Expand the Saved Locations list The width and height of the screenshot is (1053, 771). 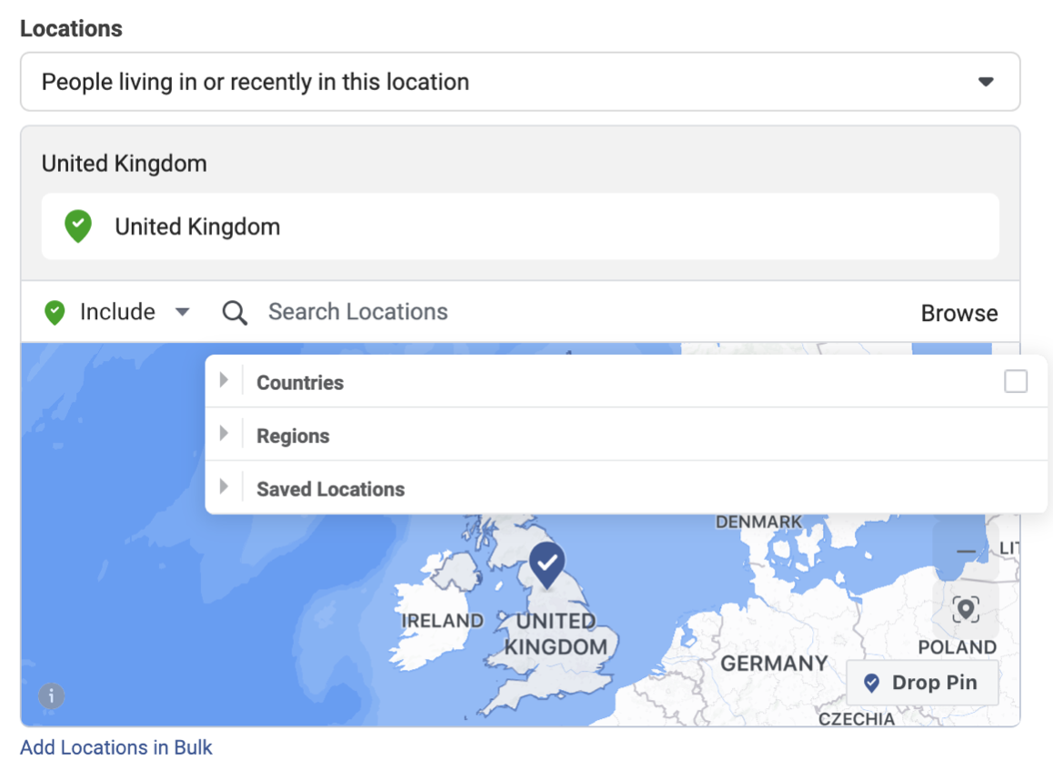[225, 486]
